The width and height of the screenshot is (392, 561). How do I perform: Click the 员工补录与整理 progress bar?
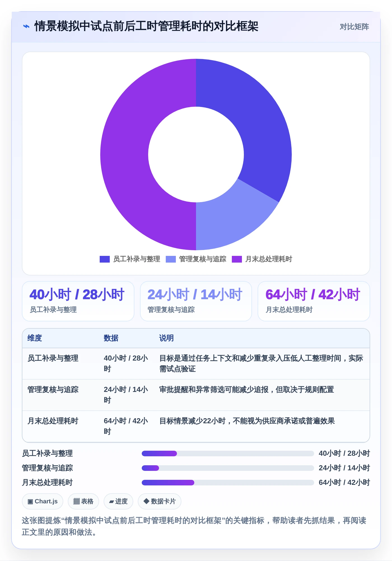(228, 454)
